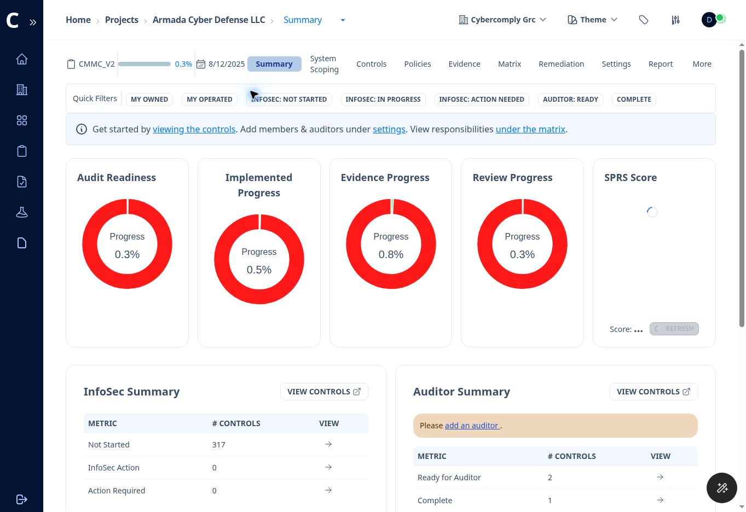This screenshot has height=512, width=746.
Task: Expand the sidebar with double chevron
Action: click(33, 22)
